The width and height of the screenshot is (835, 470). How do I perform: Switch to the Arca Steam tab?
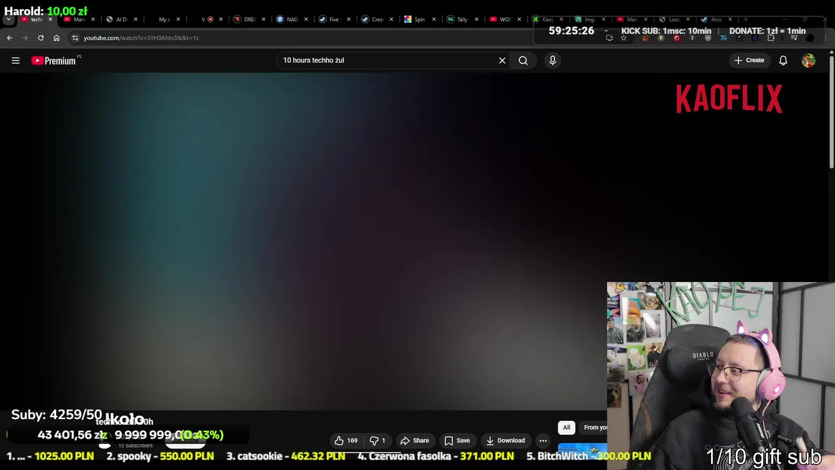click(x=716, y=20)
